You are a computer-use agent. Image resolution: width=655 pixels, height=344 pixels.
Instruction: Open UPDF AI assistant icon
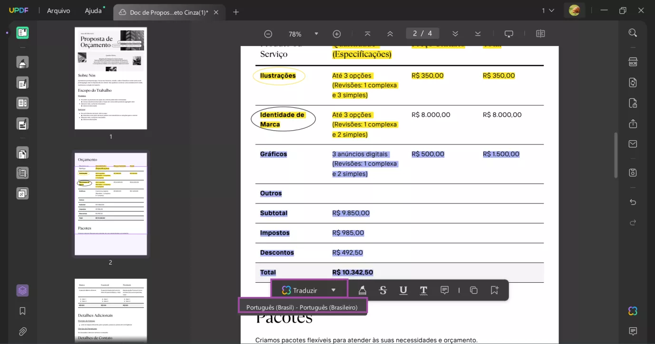[633, 311]
